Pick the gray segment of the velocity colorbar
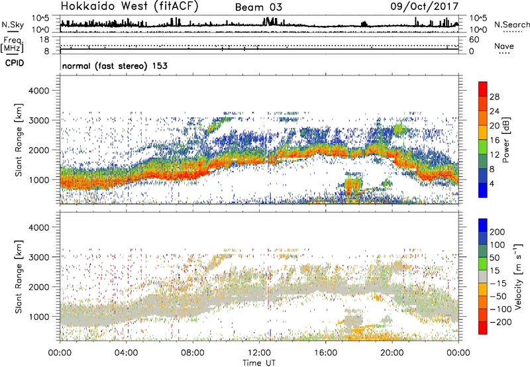530x367 pixels. pyautogui.click(x=483, y=276)
